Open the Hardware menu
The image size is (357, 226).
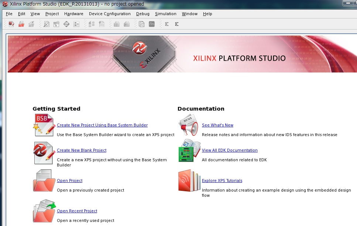(74, 14)
